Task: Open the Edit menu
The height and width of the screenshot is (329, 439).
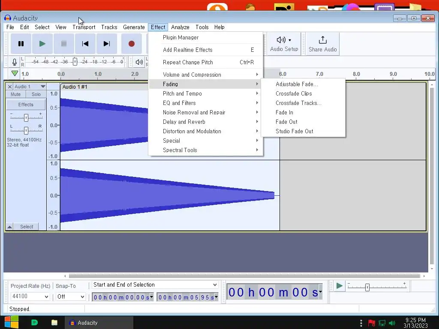Action: (24, 27)
